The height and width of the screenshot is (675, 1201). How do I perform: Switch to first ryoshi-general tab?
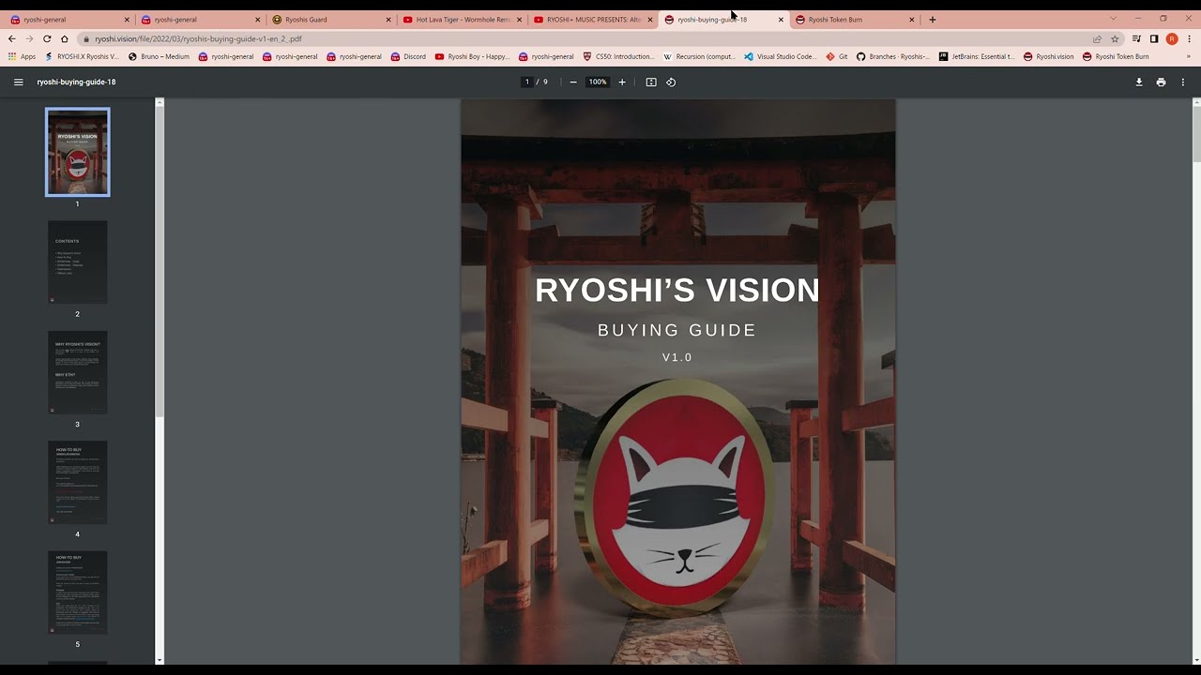[x=68, y=19]
